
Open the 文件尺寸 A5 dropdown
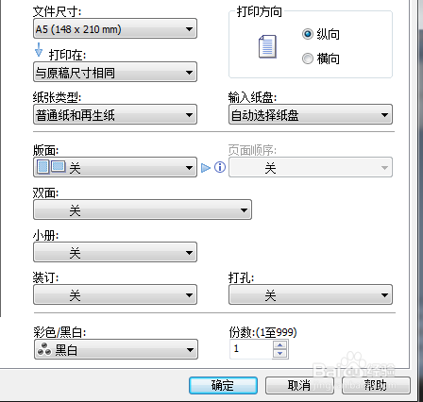[115, 29]
